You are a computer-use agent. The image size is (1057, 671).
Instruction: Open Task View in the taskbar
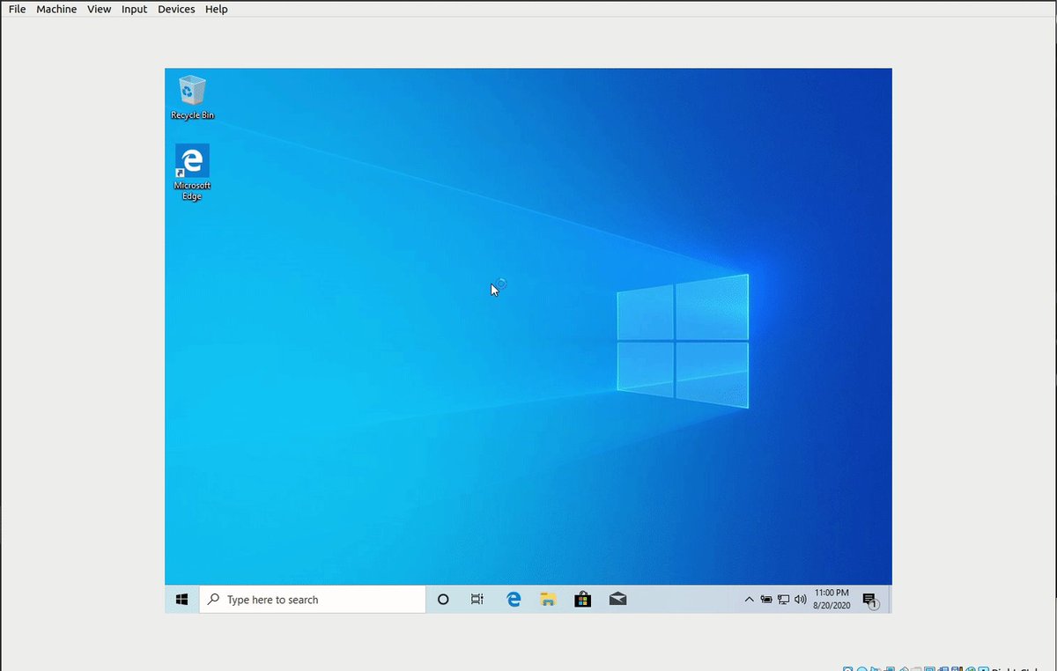click(x=477, y=600)
